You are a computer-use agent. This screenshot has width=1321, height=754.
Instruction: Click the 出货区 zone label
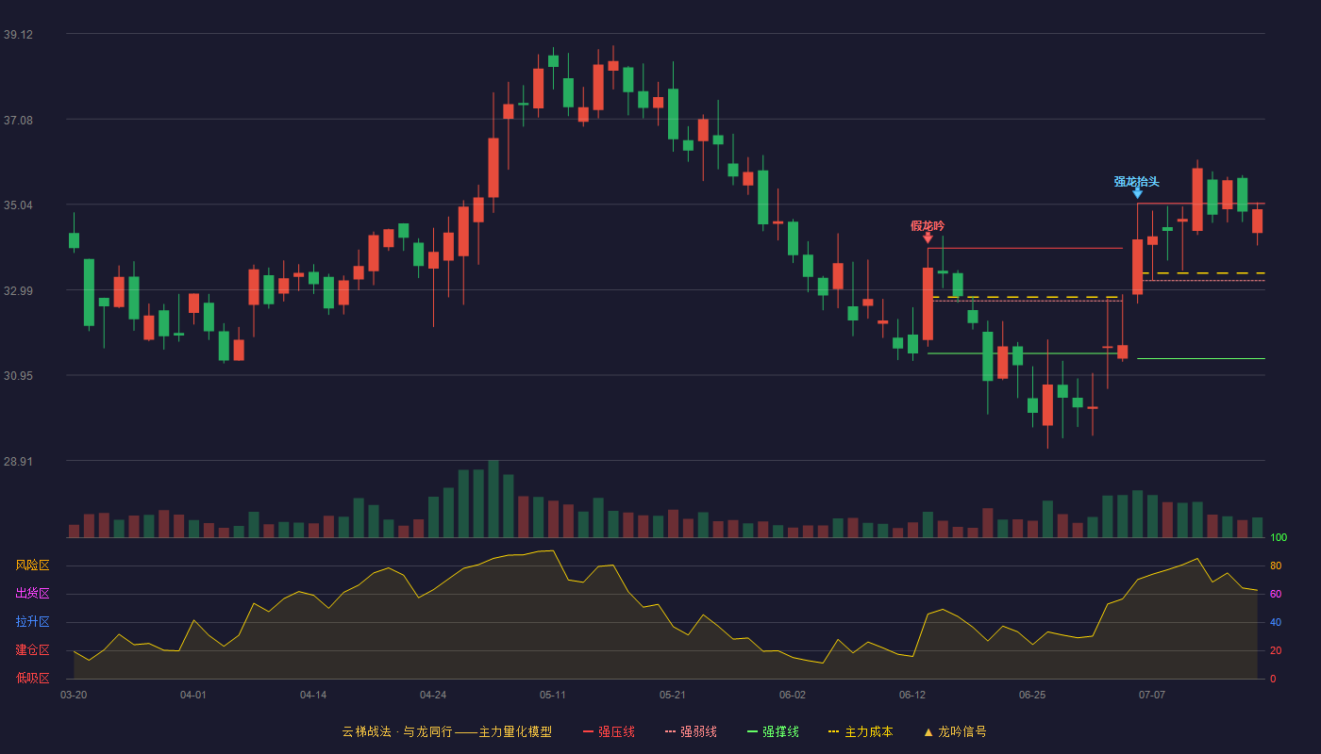[x=32, y=594]
